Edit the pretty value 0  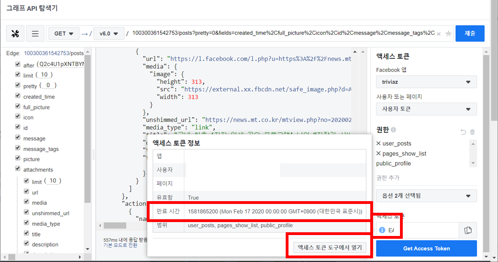click(48, 85)
